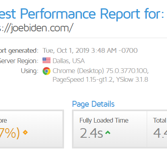Screen dimensions: 167x154
Task: Click the score box panel
Action: (31, 129)
